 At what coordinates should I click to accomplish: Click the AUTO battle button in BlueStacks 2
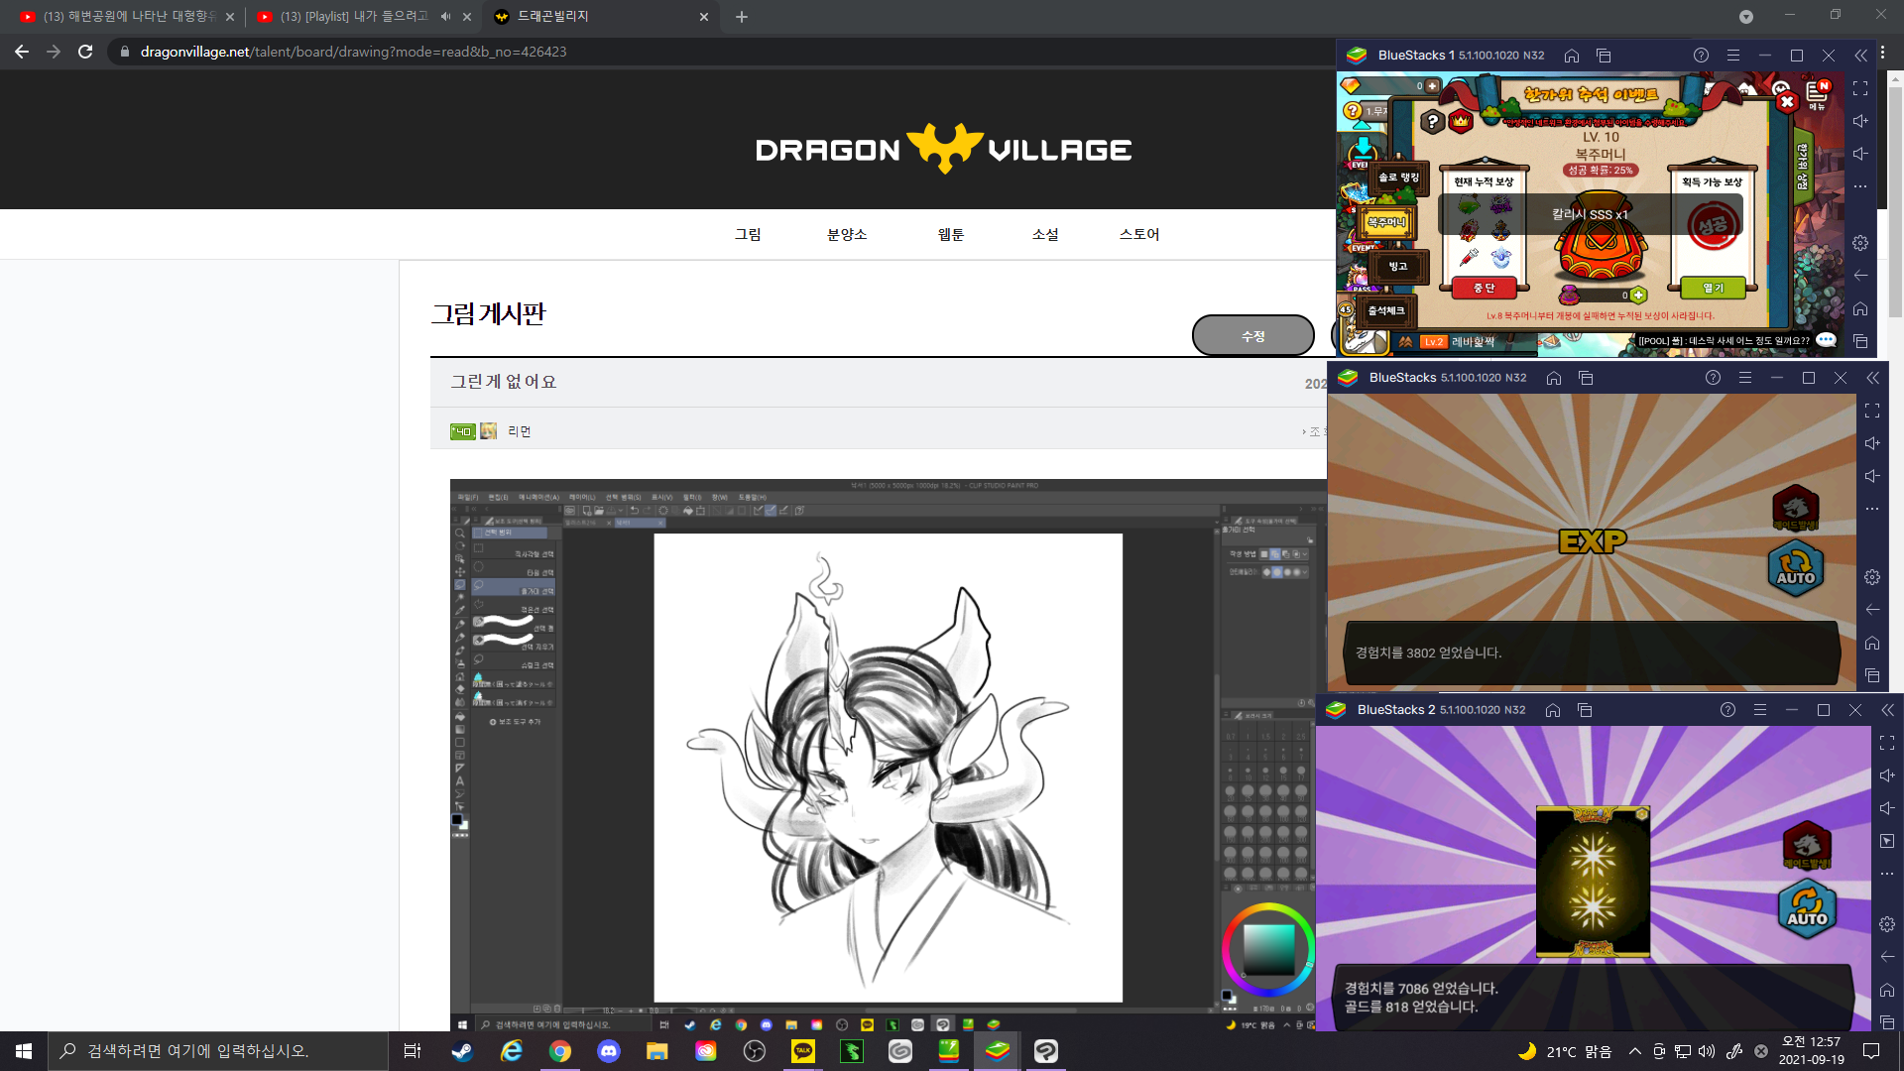point(1807,907)
